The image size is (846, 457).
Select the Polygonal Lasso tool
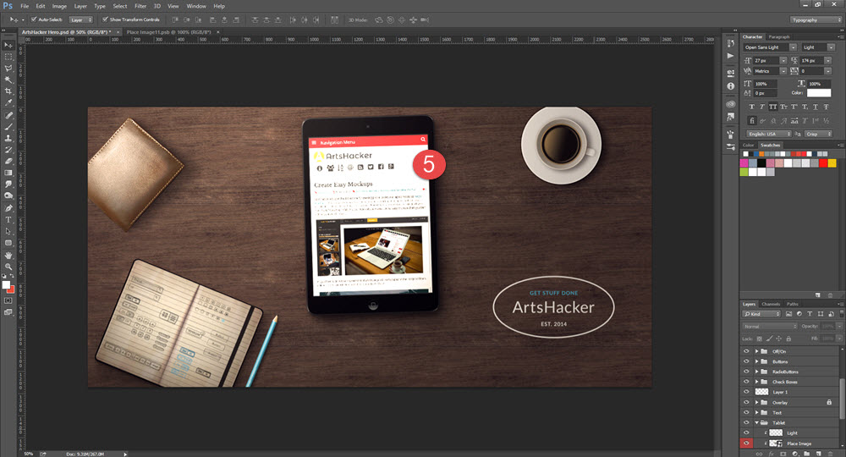[x=8, y=69]
